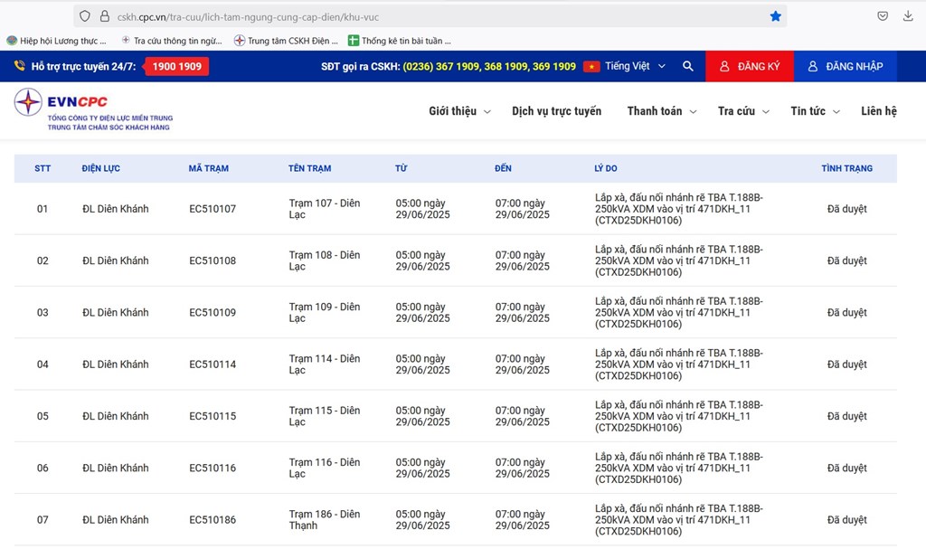The width and height of the screenshot is (926, 549).
Task: Click the phone support icon beside Hỗ trợ trực tuyến
Action: 20,66
